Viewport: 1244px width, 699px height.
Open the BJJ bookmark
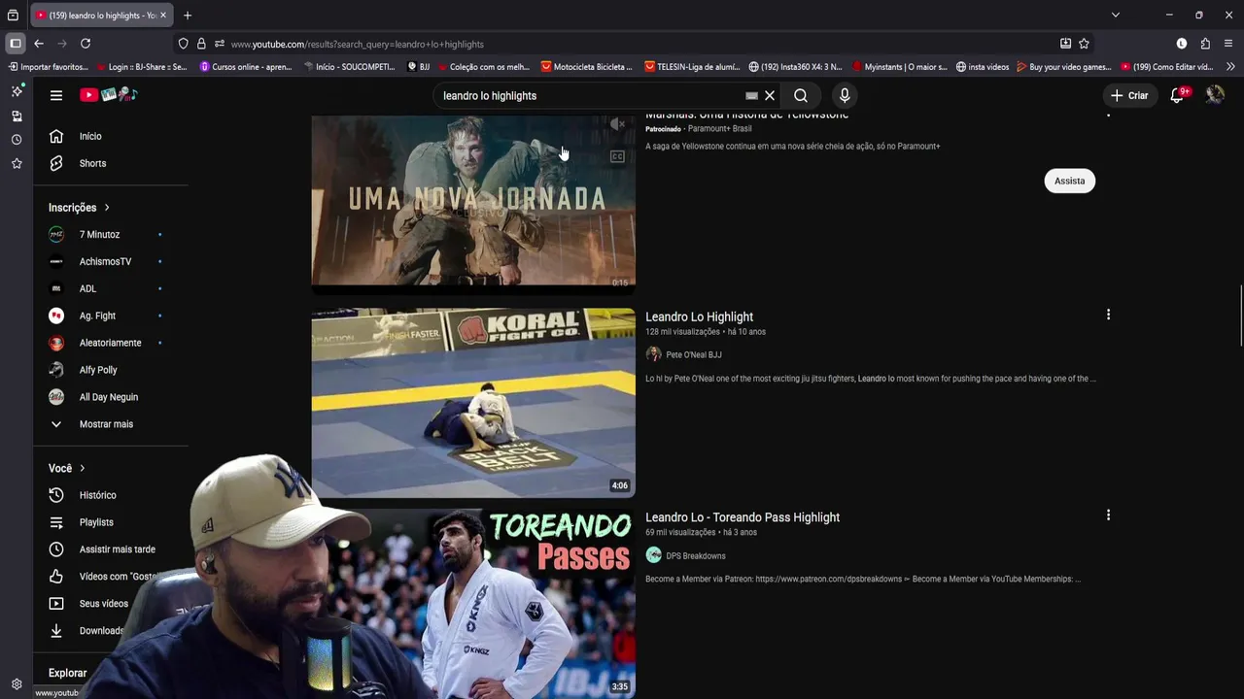(419, 67)
